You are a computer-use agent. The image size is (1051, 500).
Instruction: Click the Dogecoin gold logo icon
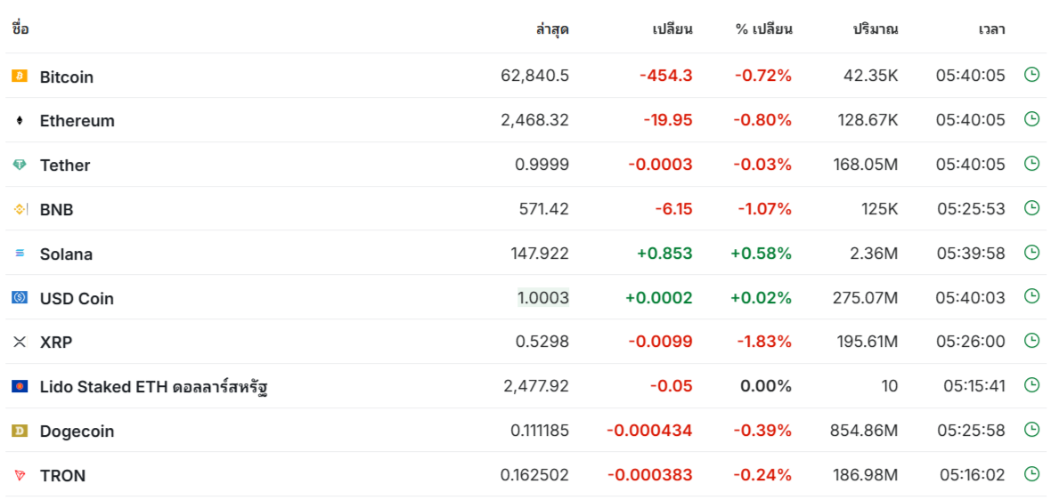pyautogui.click(x=20, y=431)
